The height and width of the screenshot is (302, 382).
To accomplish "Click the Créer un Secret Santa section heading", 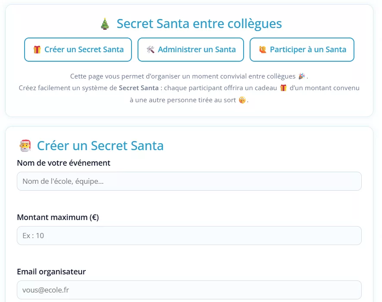I will pyautogui.click(x=100, y=146).
